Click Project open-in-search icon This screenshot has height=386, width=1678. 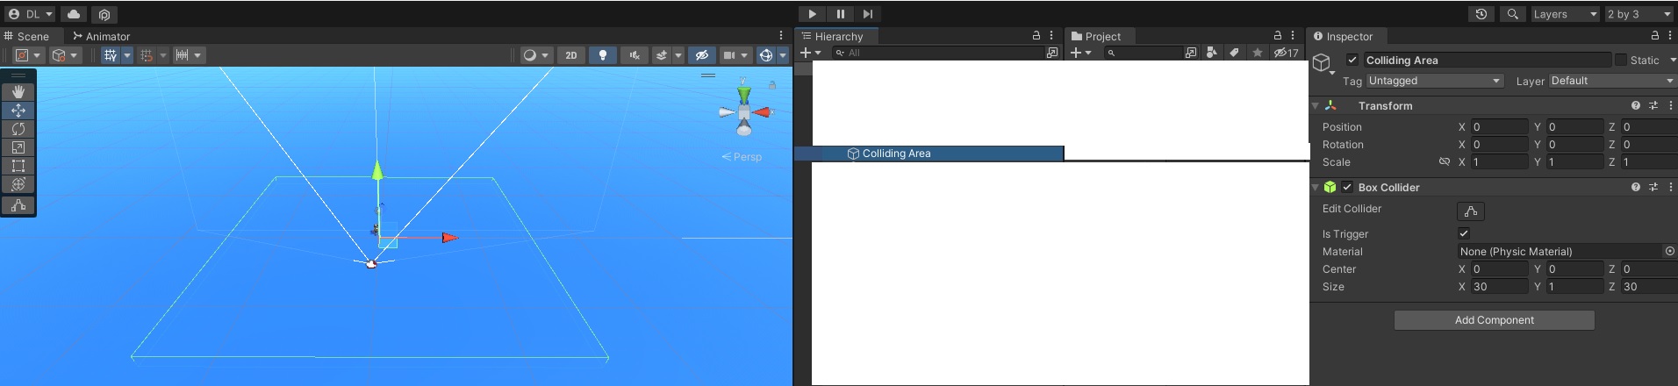click(x=1191, y=53)
